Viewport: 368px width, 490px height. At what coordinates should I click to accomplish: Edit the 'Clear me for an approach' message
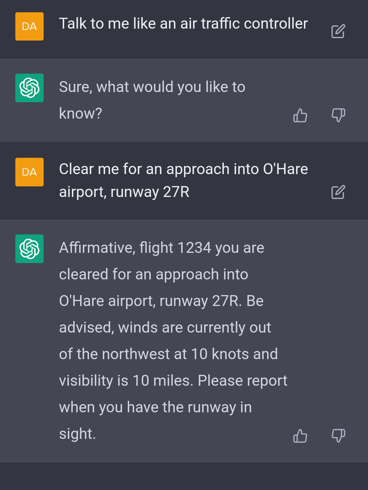(338, 192)
